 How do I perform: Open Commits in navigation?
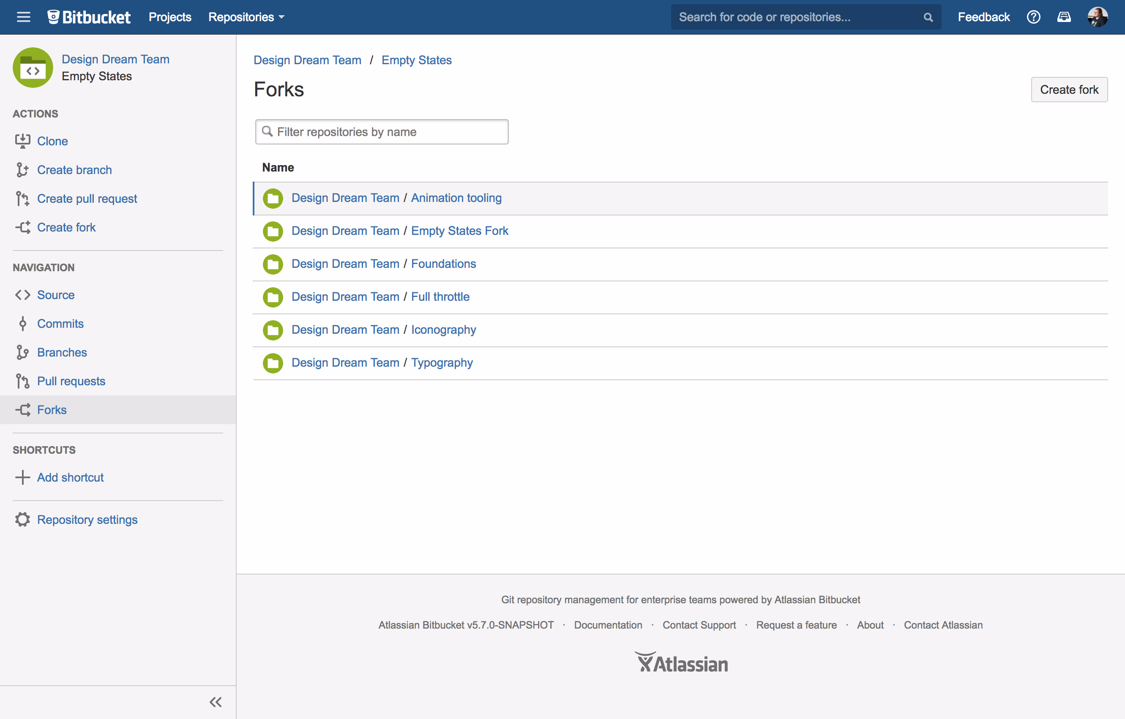point(60,324)
